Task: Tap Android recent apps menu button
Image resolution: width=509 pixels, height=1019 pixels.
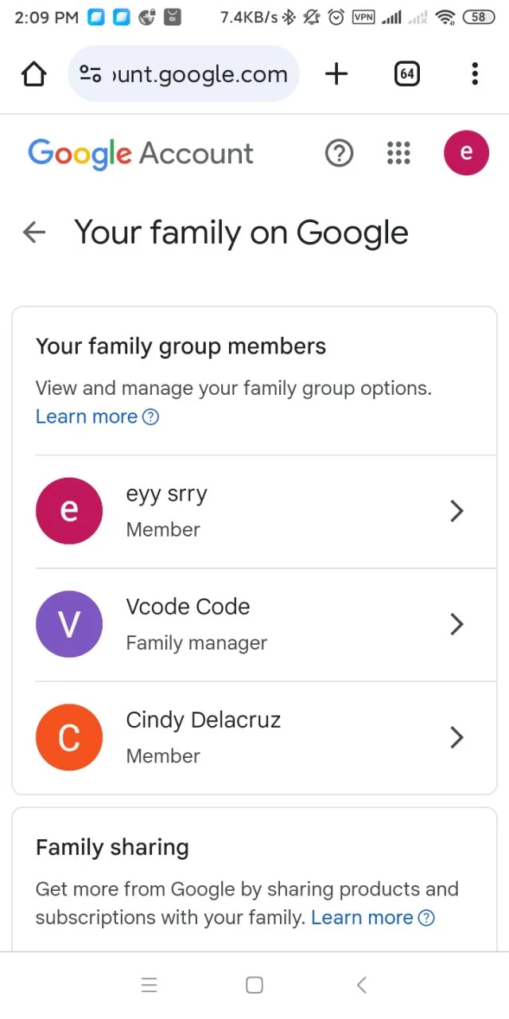Action: [150, 986]
